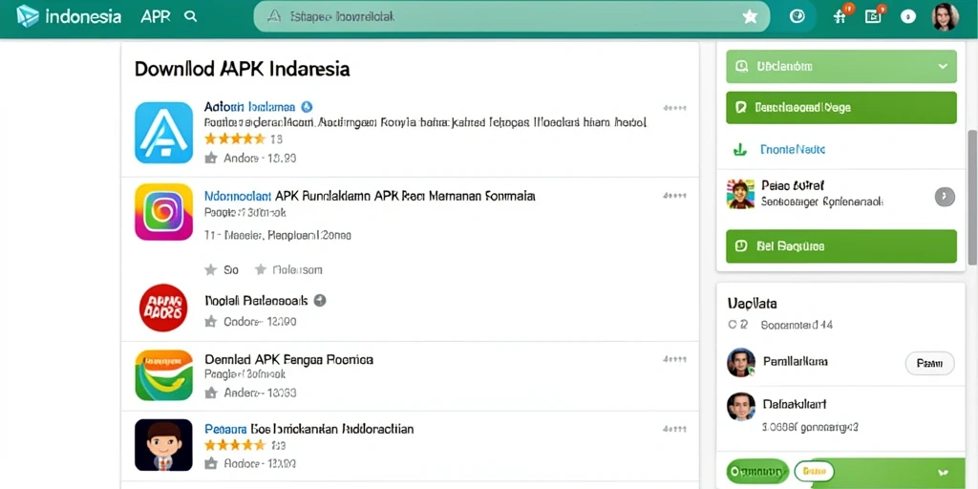Click the star icon beside 'Rolausom'
This screenshot has height=489, width=978.
[261, 270]
